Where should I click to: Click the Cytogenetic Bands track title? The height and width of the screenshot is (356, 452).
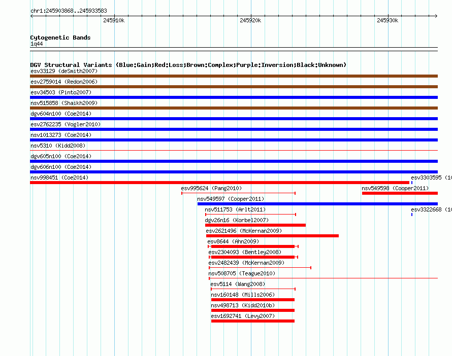tap(60, 38)
